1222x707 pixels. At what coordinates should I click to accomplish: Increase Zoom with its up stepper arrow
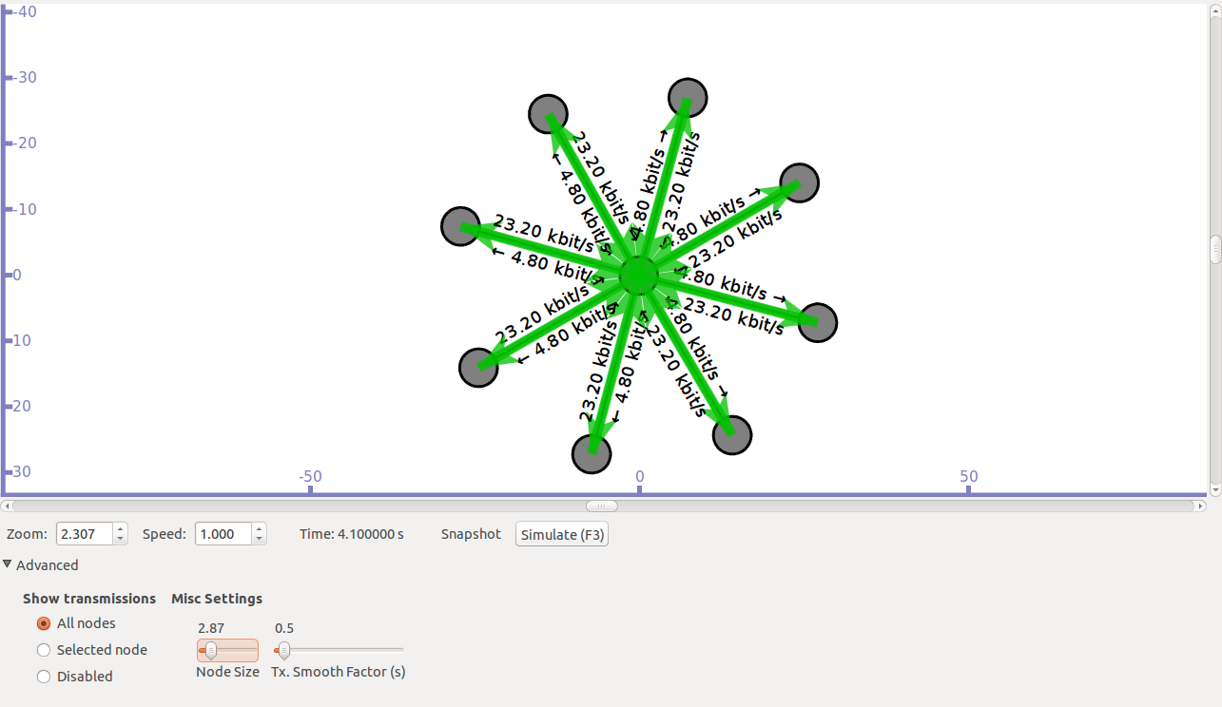(x=119, y=528)
